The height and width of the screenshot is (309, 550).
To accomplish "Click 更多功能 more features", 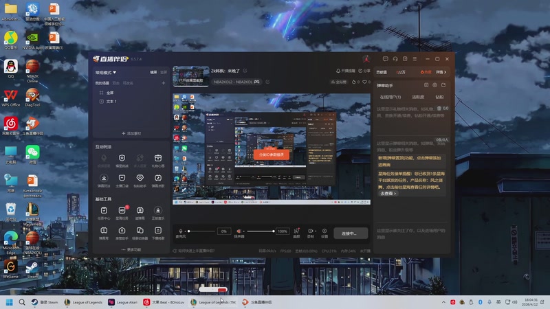I will tap(131, 250).
